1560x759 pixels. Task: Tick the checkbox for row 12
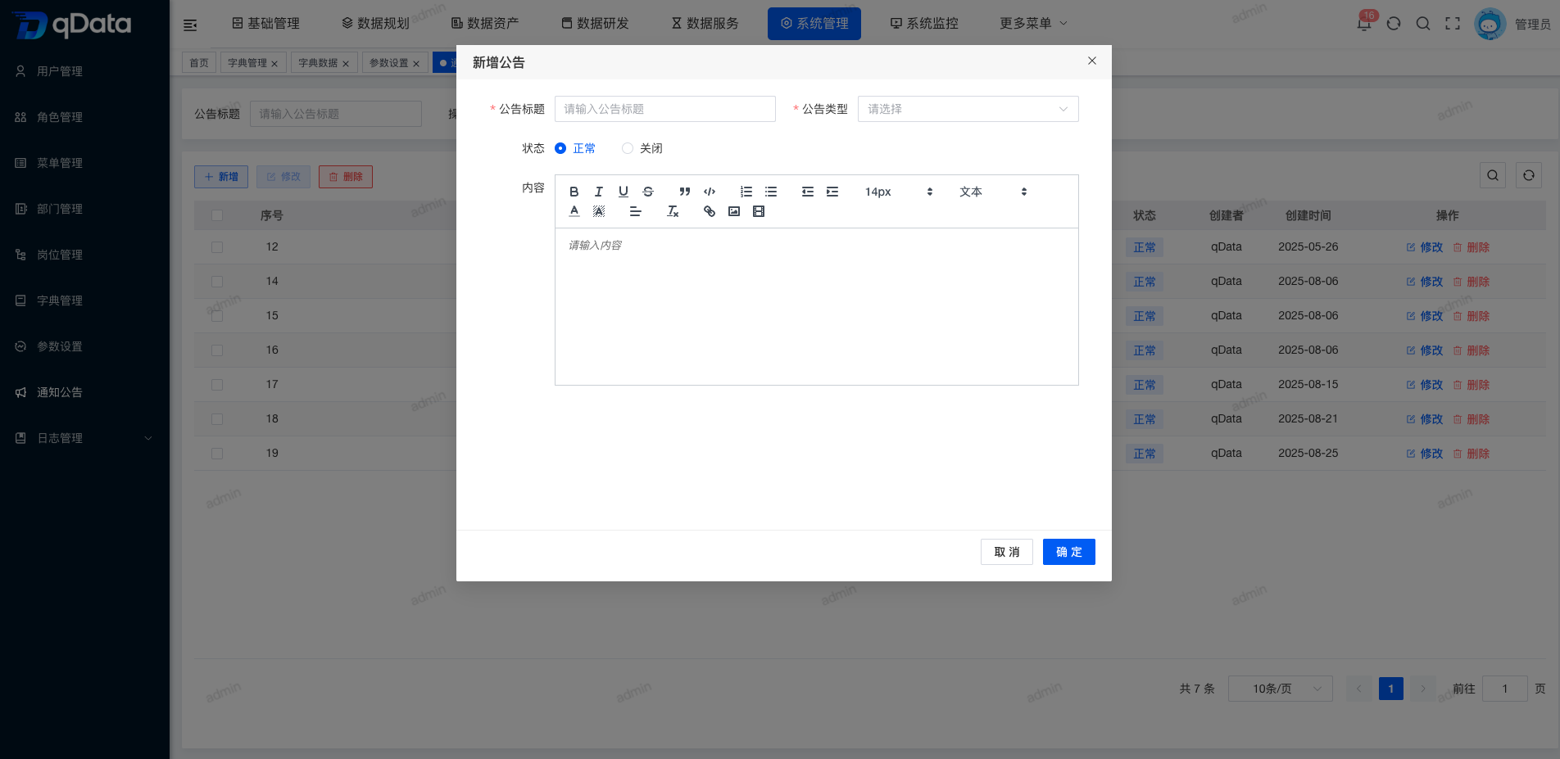(217, 246)
